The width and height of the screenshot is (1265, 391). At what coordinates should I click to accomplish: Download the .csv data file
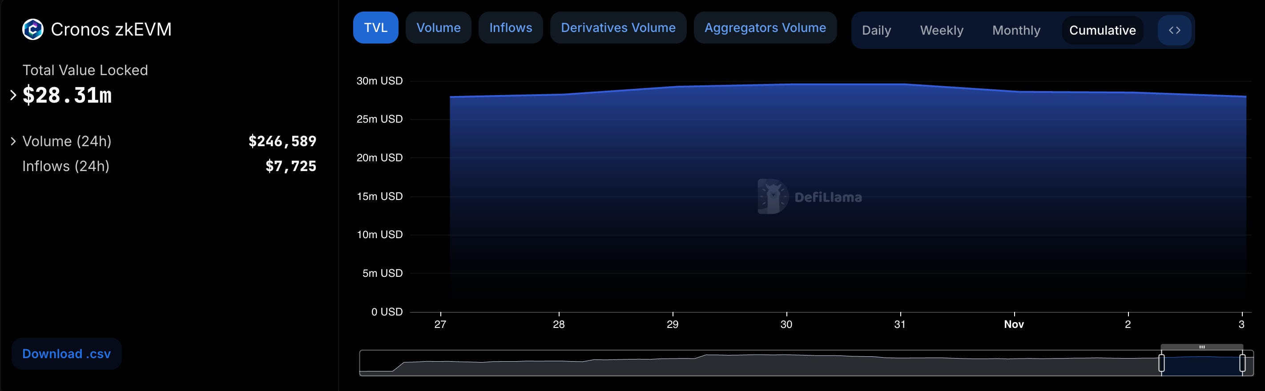67,354
